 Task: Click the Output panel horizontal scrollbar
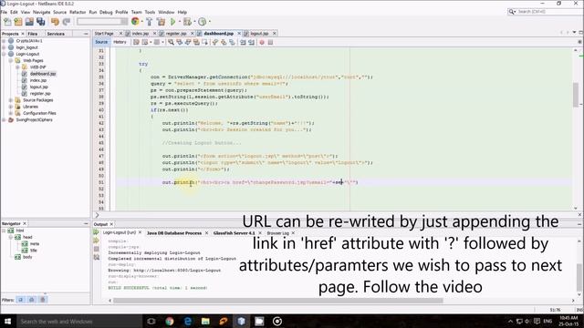click(277, 301)
